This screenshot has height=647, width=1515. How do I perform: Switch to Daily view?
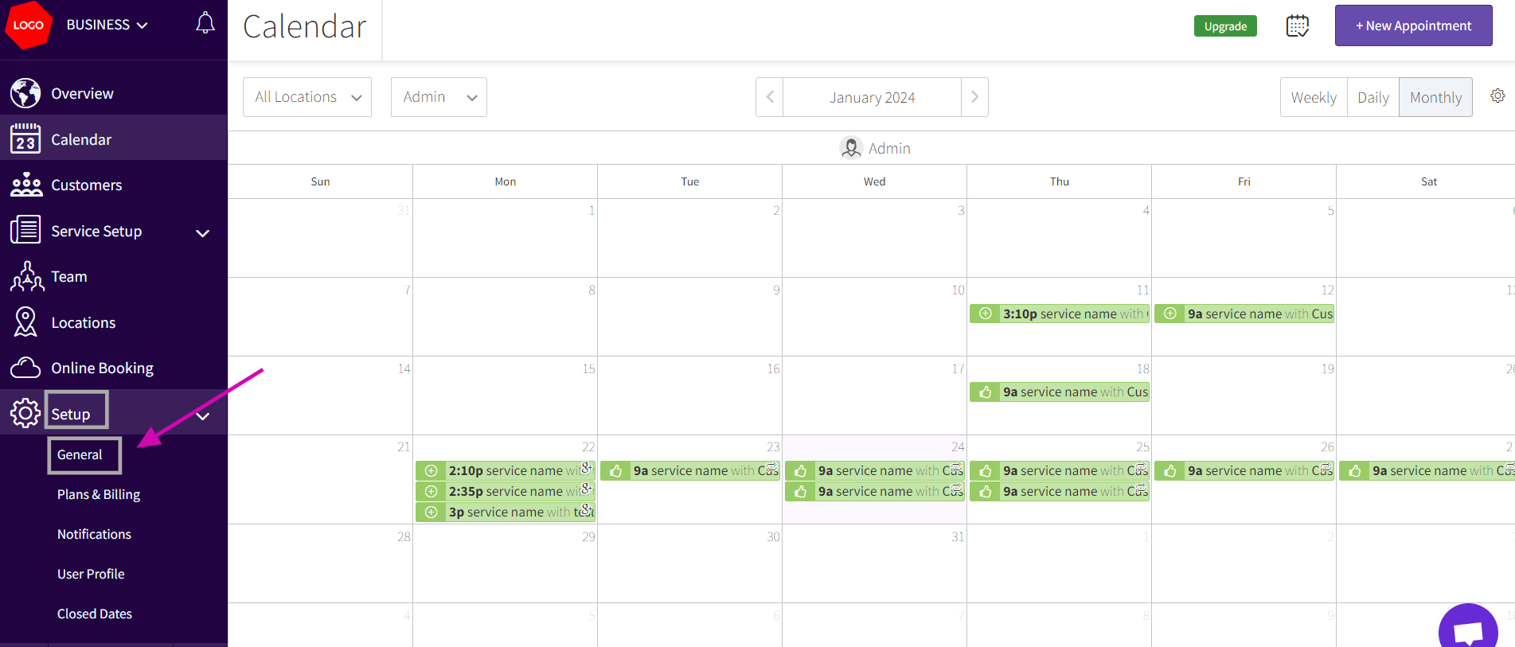pos(1372,97)
